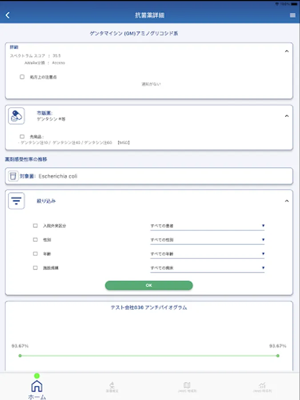Open the すべての患者 dropdown
Screen dimensions: 300x400
tap(207, 226)
